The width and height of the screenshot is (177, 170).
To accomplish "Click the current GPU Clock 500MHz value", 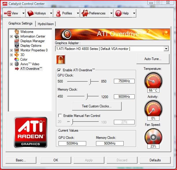I will pos(72,143).
